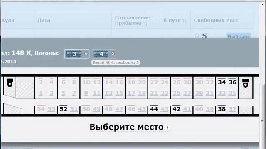
Task: Click occupied side seat 49
Action: click(x=96, y=109)
